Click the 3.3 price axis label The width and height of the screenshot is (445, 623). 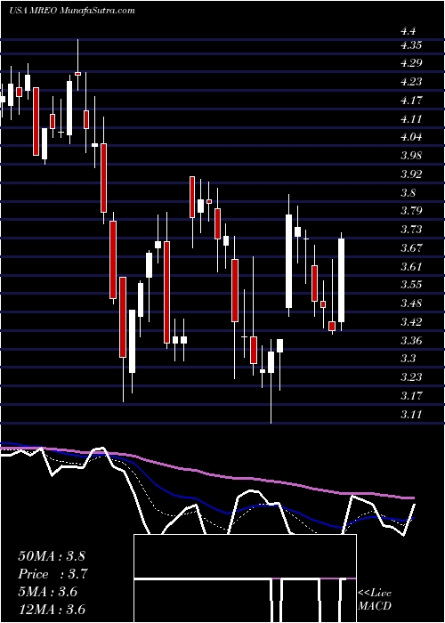pyautogui.click(x=408, y=359)
